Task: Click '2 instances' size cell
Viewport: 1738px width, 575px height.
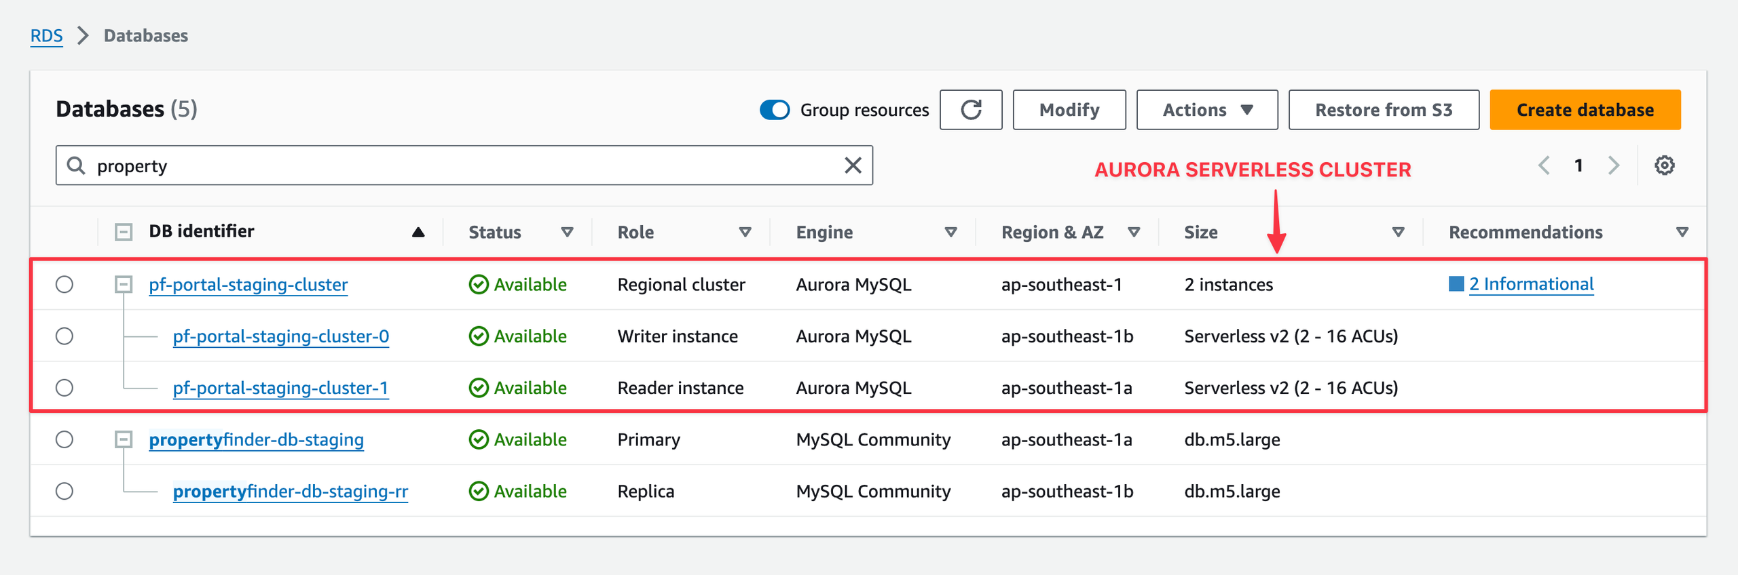Action: [x=1228, y=285]
